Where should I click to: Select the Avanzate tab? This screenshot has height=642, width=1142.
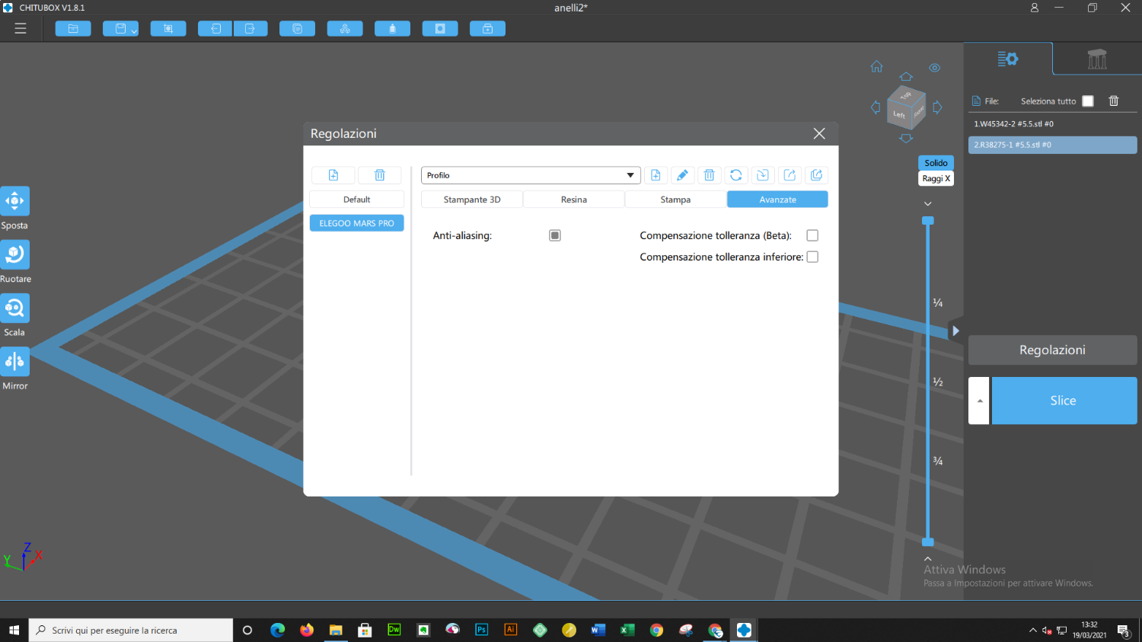(777, 200)
